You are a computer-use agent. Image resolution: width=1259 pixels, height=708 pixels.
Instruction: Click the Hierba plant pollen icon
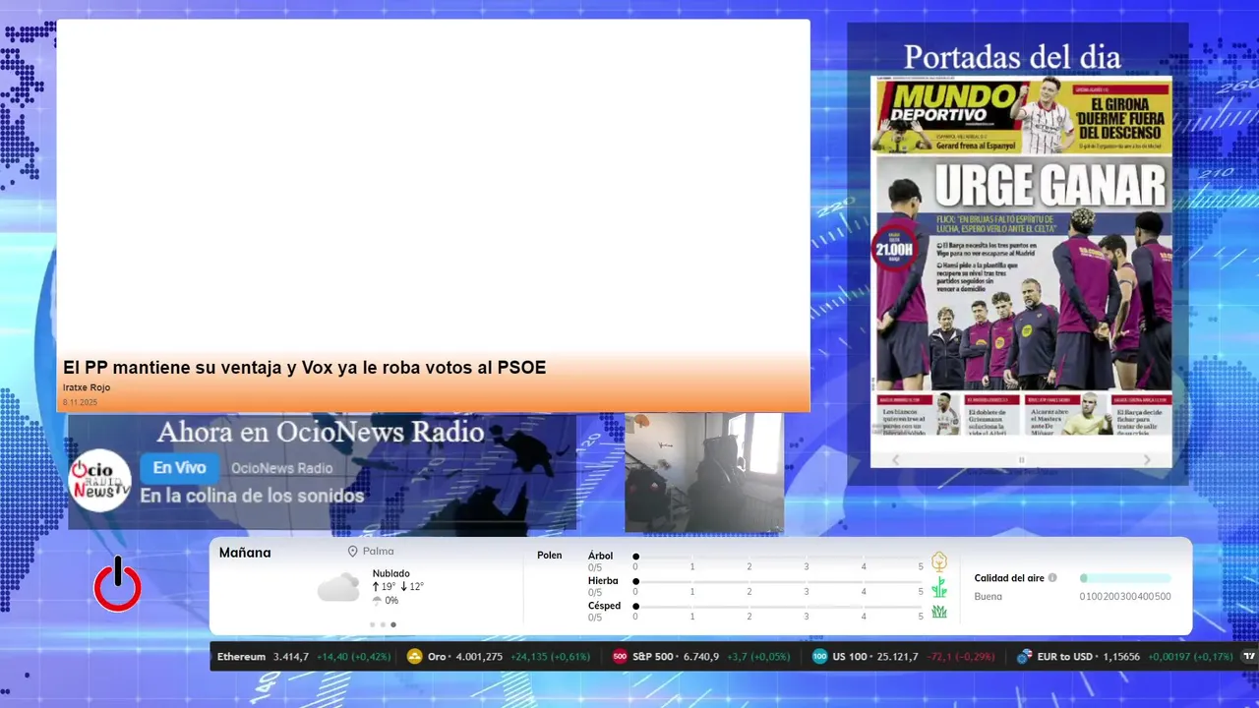(x=939, y=587)
